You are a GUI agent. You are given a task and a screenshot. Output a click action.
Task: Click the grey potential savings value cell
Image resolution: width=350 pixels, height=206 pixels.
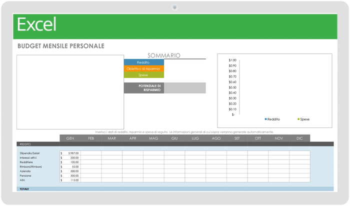(185, 88)
